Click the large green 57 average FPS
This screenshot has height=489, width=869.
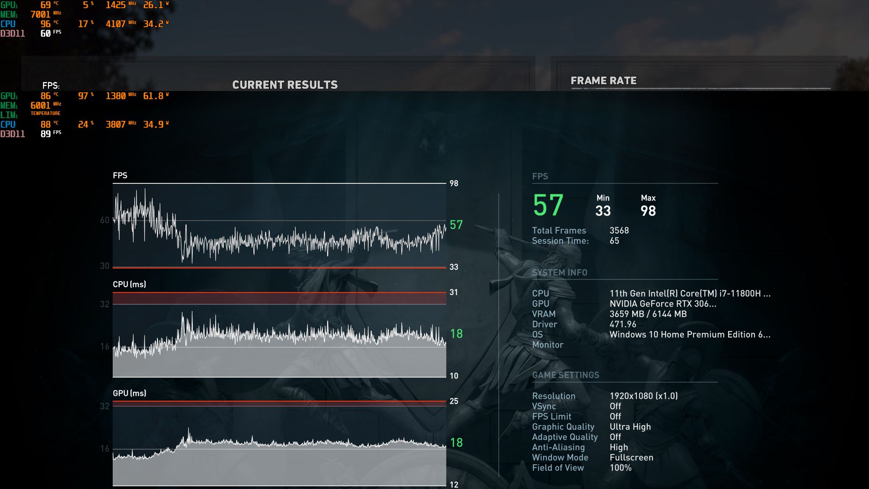click(548, 205)
